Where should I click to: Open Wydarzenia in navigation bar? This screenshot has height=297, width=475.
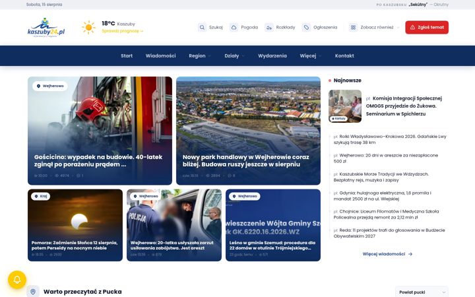coord(272,55)
